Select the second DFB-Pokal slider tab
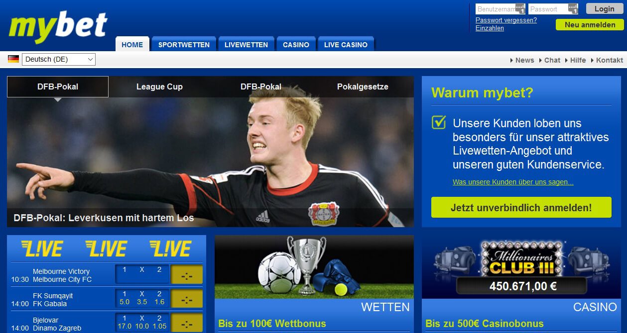Screen dimensions: 627x333 pos(261,86)
